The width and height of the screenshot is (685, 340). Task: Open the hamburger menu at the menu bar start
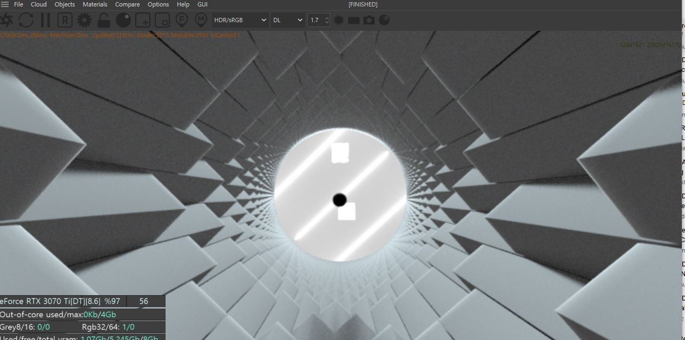pos(5,4)
